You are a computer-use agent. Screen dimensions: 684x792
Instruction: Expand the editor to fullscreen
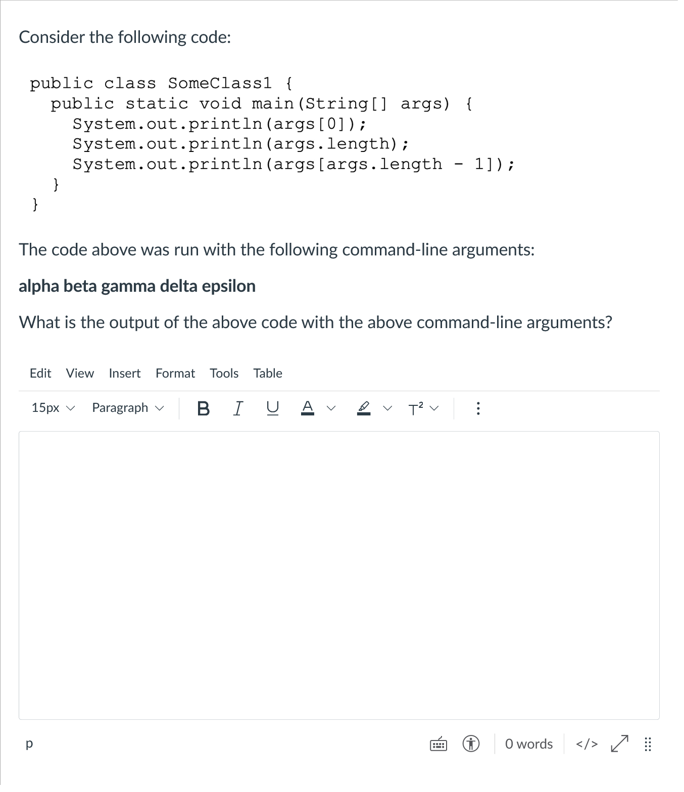click(618, 744)
